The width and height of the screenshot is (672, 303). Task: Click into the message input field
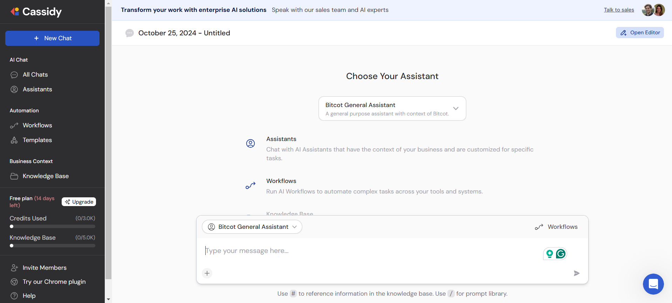tap(371, 251)
